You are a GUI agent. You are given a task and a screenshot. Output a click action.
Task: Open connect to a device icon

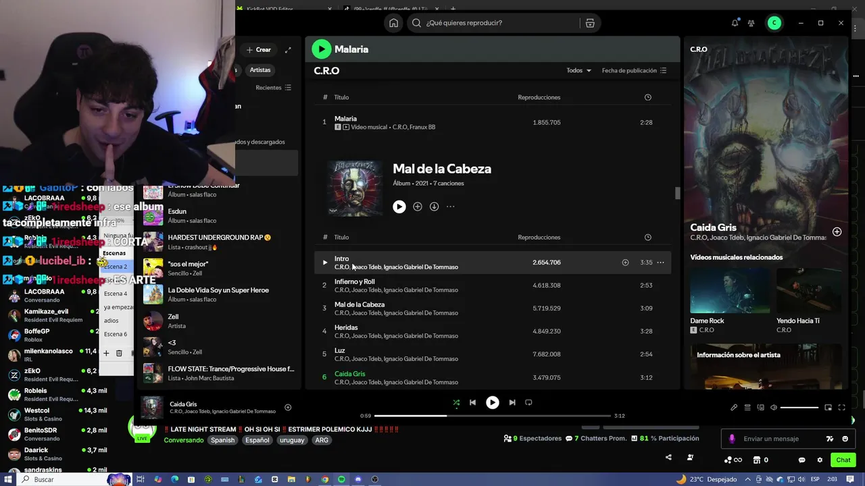tap(760, 408)
